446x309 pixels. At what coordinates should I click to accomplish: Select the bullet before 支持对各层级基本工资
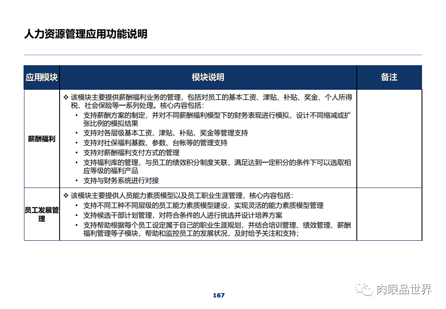(77, 133)
